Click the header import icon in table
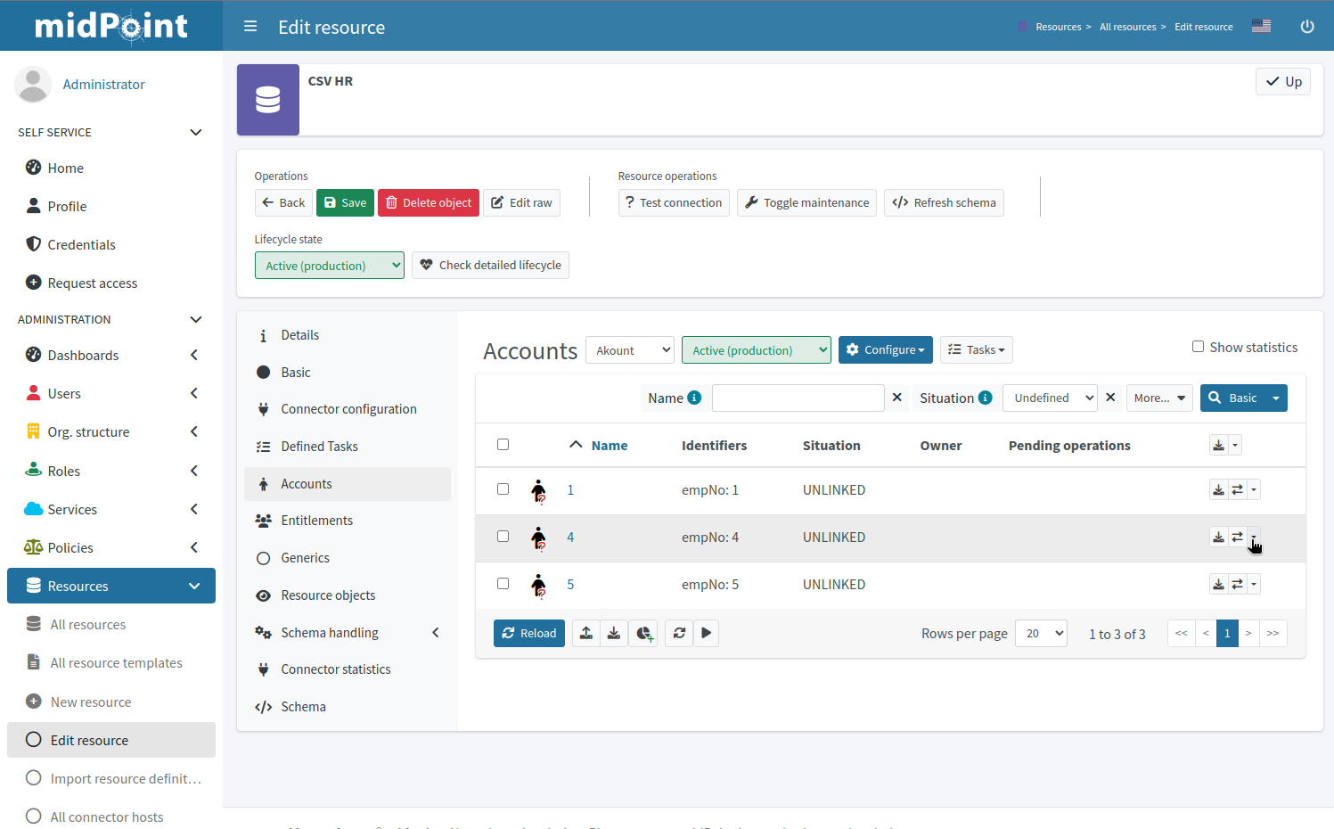1334x829 pixels. 1218,445
